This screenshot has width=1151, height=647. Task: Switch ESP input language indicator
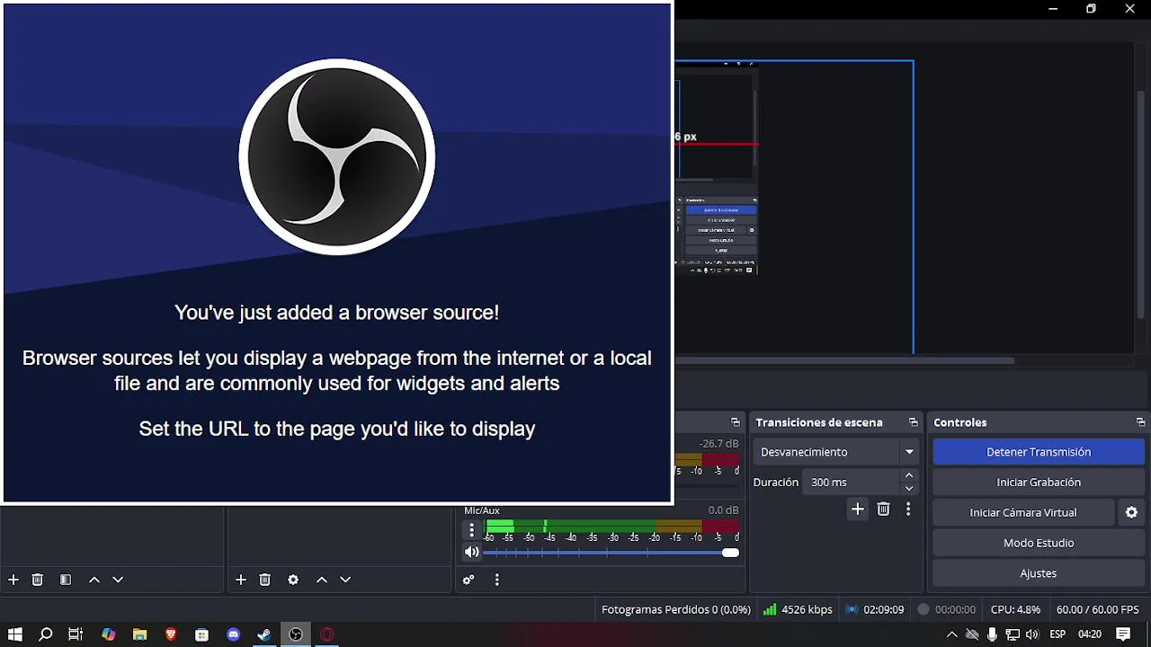pyautogui.click(x=1058, y=634)
